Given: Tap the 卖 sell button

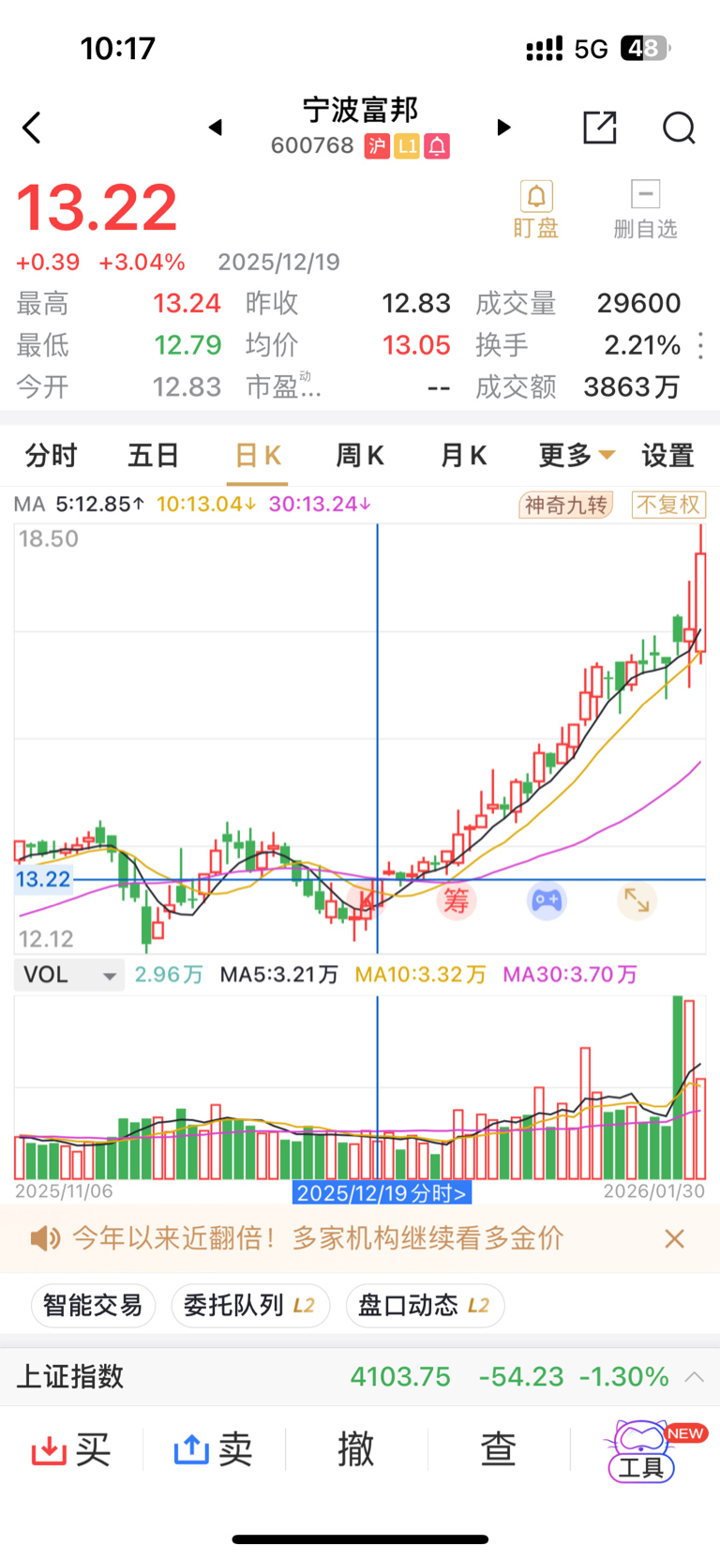Looking at the screenshot, I should coord(214,1450).
